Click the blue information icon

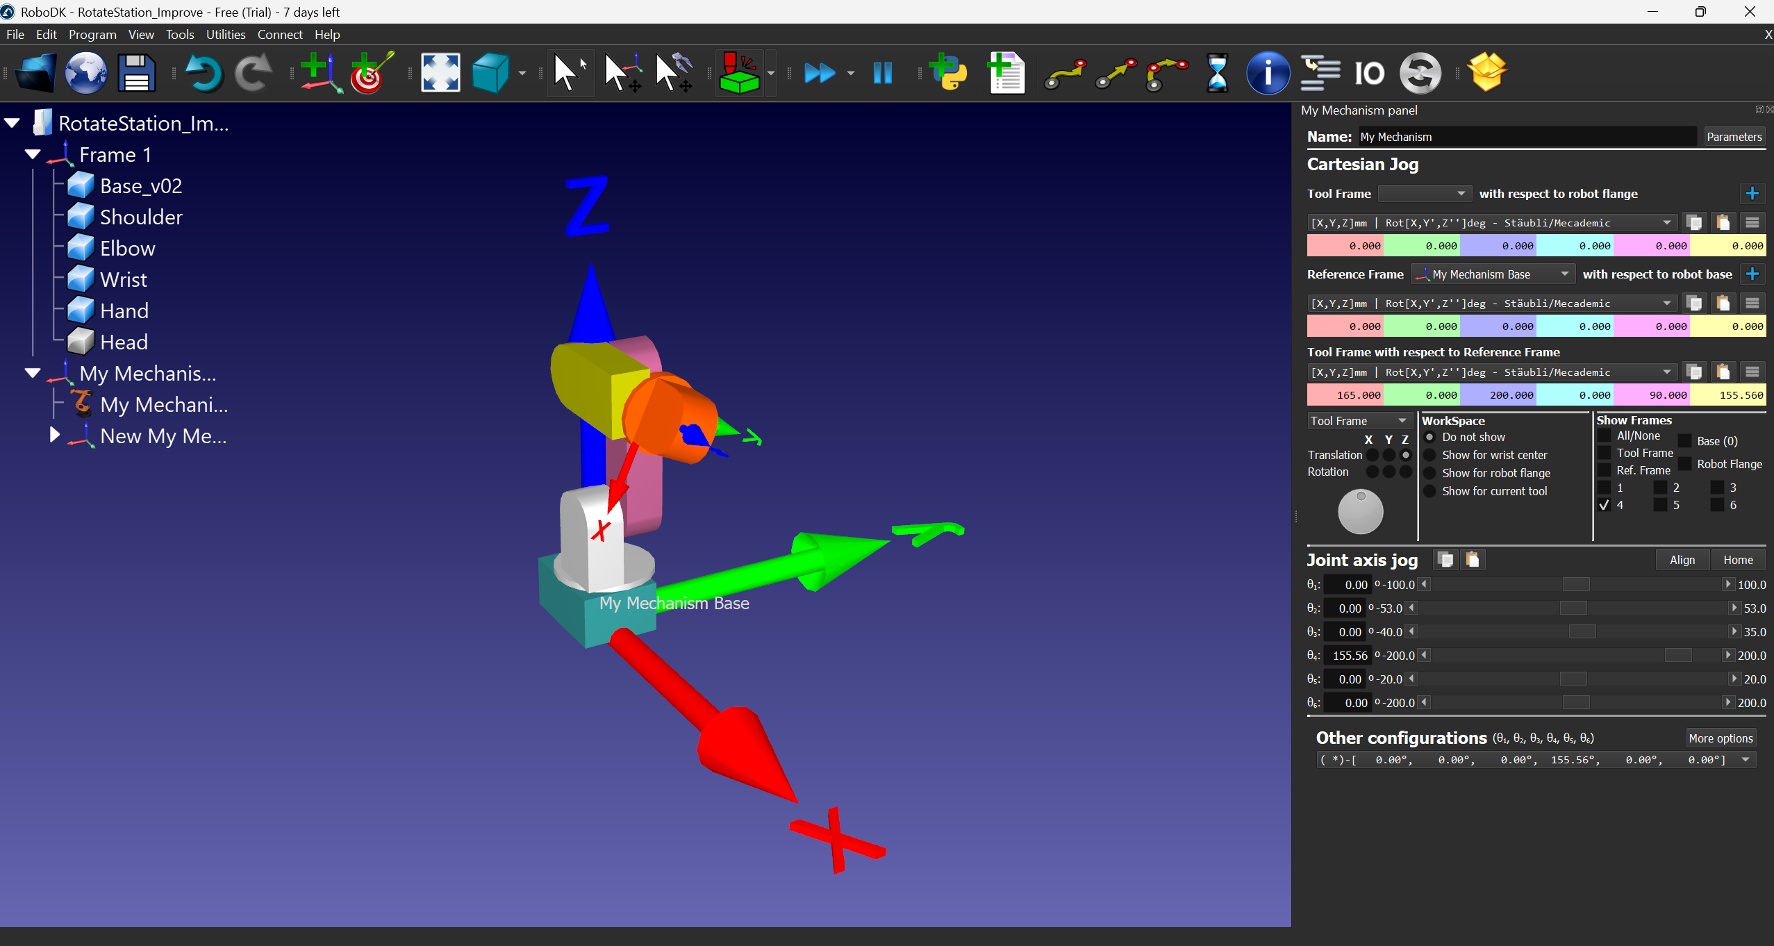pyautogui.click(x=1268, y=73)
